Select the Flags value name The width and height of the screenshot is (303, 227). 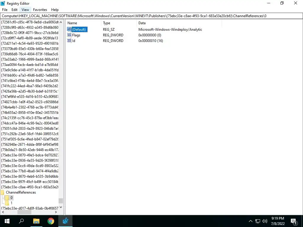click(76, 35)
